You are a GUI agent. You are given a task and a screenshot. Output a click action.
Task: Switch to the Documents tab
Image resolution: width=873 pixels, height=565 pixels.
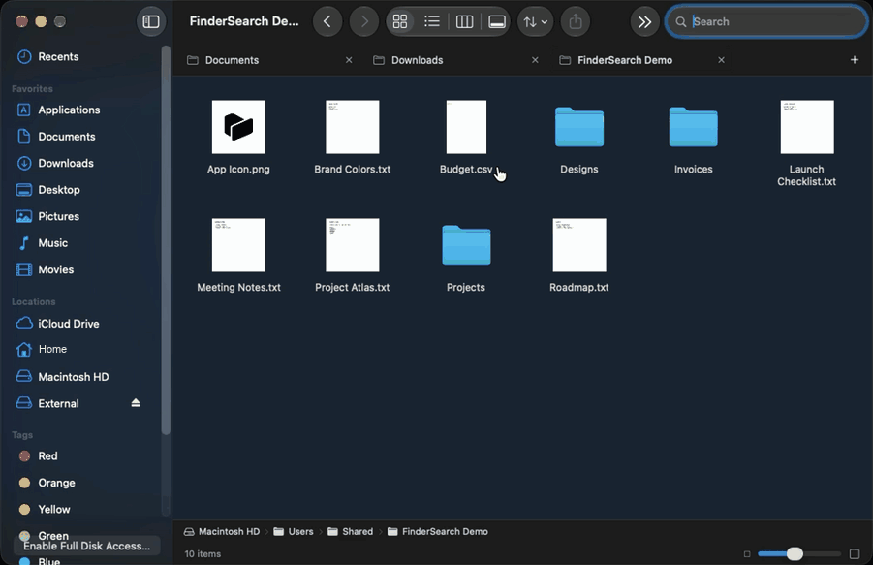point(232,60)
